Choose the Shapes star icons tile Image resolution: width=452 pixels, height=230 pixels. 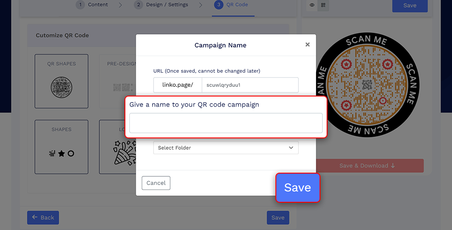point(61,153)
